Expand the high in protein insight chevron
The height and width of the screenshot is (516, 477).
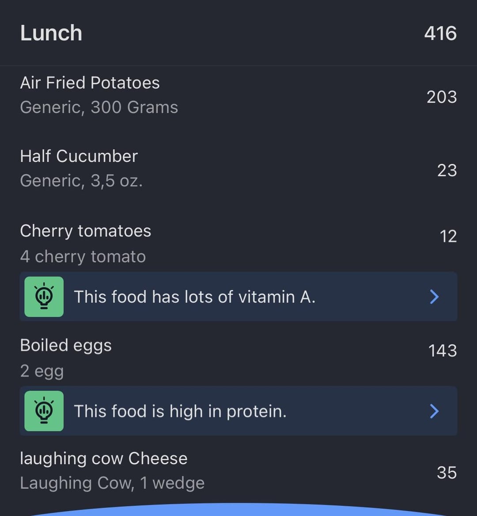[434, 411]
